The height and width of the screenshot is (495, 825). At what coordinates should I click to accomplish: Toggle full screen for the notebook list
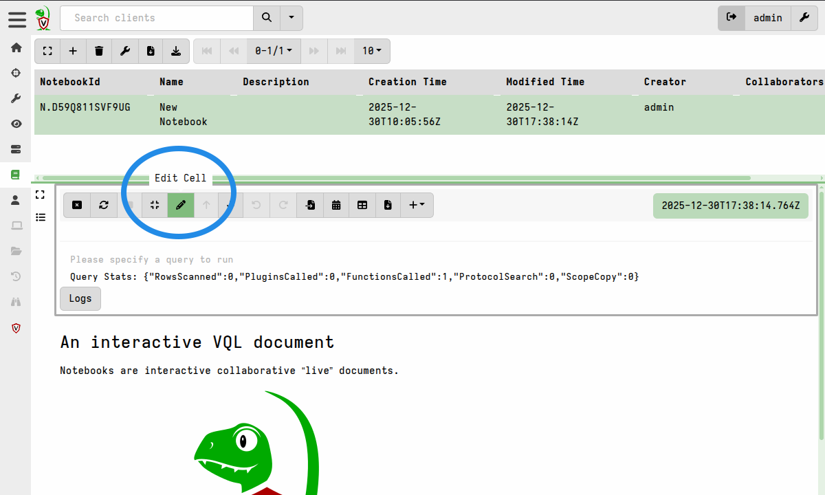47,51
